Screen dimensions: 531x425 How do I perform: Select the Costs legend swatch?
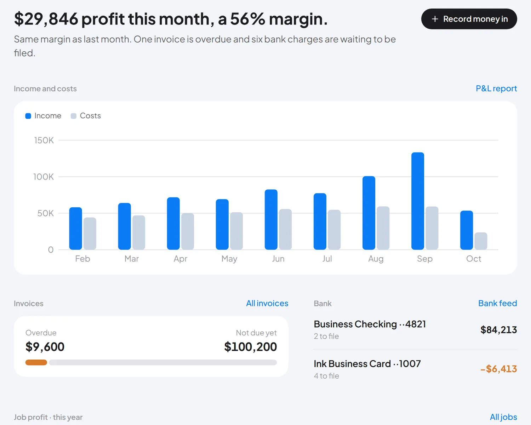pos(74,116)
